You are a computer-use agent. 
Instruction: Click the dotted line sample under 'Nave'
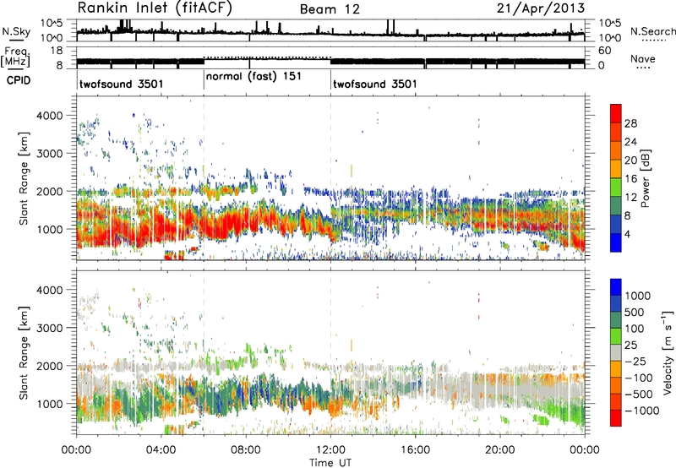643,68
